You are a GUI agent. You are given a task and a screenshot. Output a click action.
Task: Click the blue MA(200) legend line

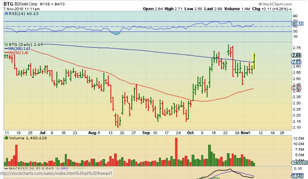coord(6,49)
